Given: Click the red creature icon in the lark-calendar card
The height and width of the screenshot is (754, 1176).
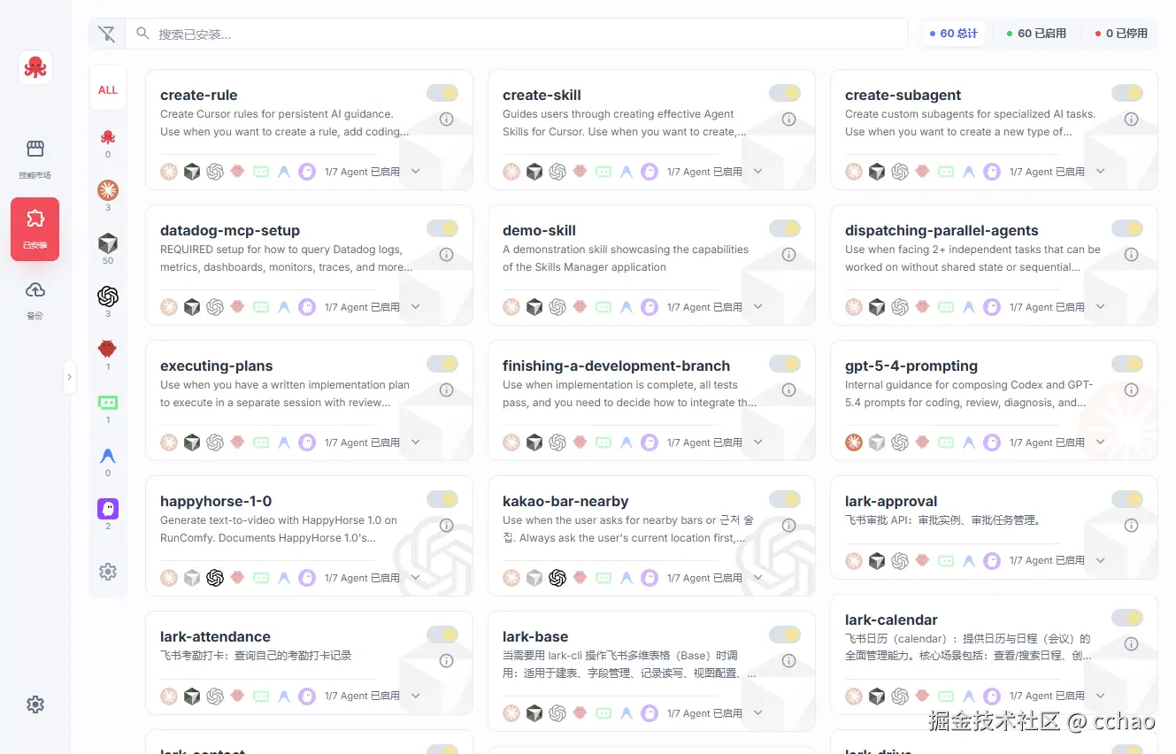Looking at the screenshot, I should 923,696.
